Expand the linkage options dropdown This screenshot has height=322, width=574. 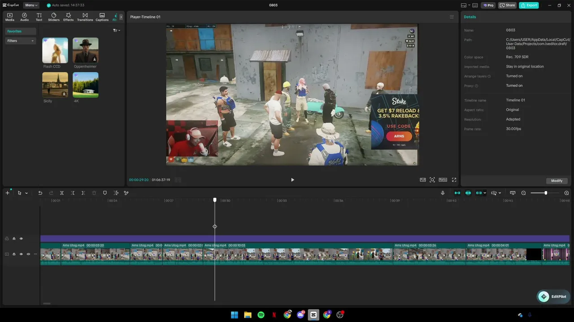tap(485, 193)
